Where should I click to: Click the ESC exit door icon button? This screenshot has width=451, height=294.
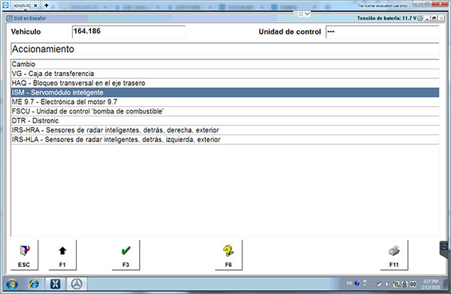tap(24, 255)
